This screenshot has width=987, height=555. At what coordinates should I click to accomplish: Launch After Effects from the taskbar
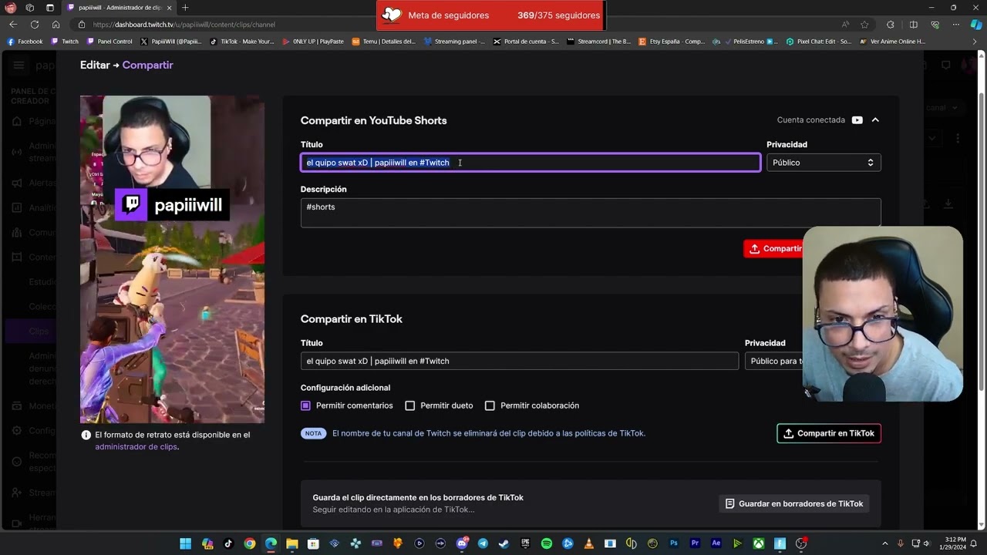[x=716, y=543]
